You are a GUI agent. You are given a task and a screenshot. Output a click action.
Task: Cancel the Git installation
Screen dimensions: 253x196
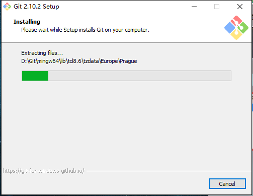tap(227, 184)
